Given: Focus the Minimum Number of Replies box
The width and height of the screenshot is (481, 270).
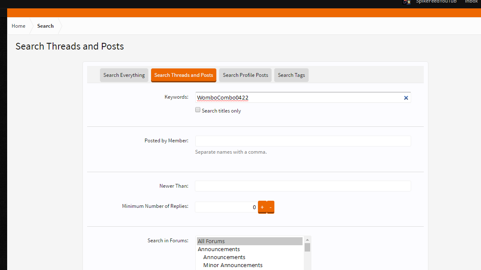Looking at the screenshot, I should (x=226, y=207).
